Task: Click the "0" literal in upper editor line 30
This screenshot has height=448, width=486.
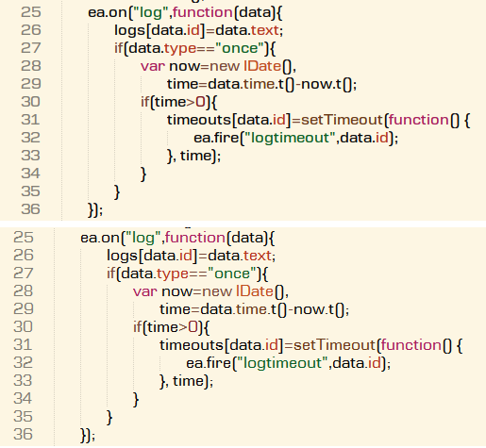Action: 201,102
